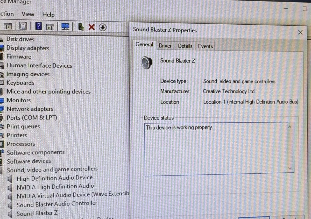Click the Device status scrollbar up arrow
The image size is (311, 219).
pos(290,127)
